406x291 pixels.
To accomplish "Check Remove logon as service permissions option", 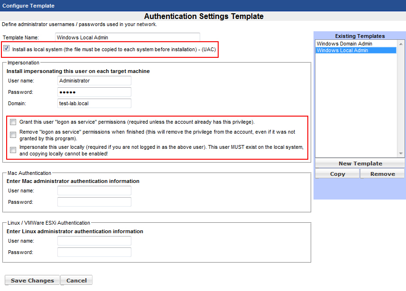I will 13,135.
